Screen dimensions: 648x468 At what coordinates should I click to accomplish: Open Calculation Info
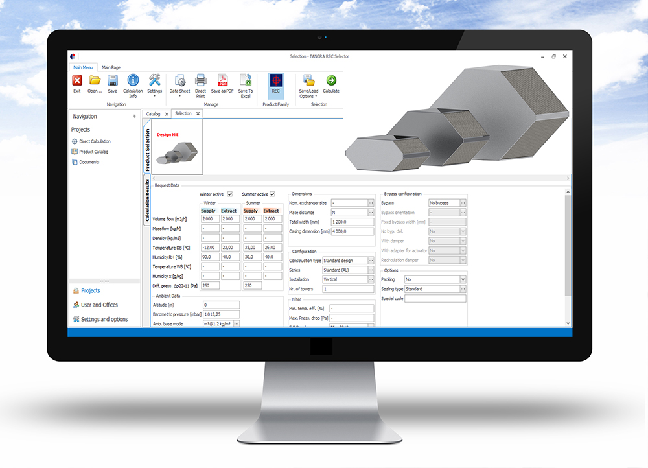pyautogui.click(x=133, y=81)
